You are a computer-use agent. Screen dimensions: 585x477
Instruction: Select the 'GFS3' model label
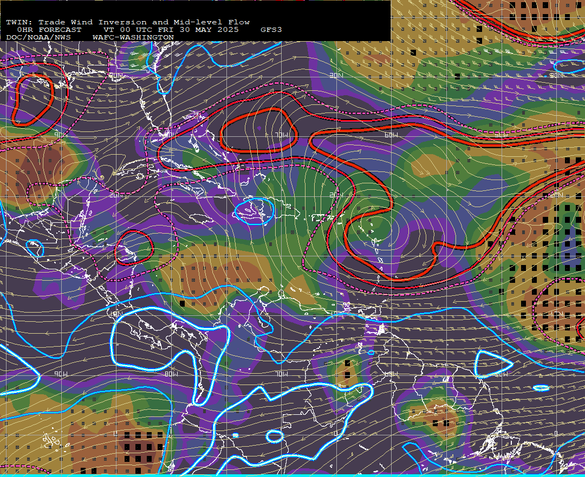point(271,30)
